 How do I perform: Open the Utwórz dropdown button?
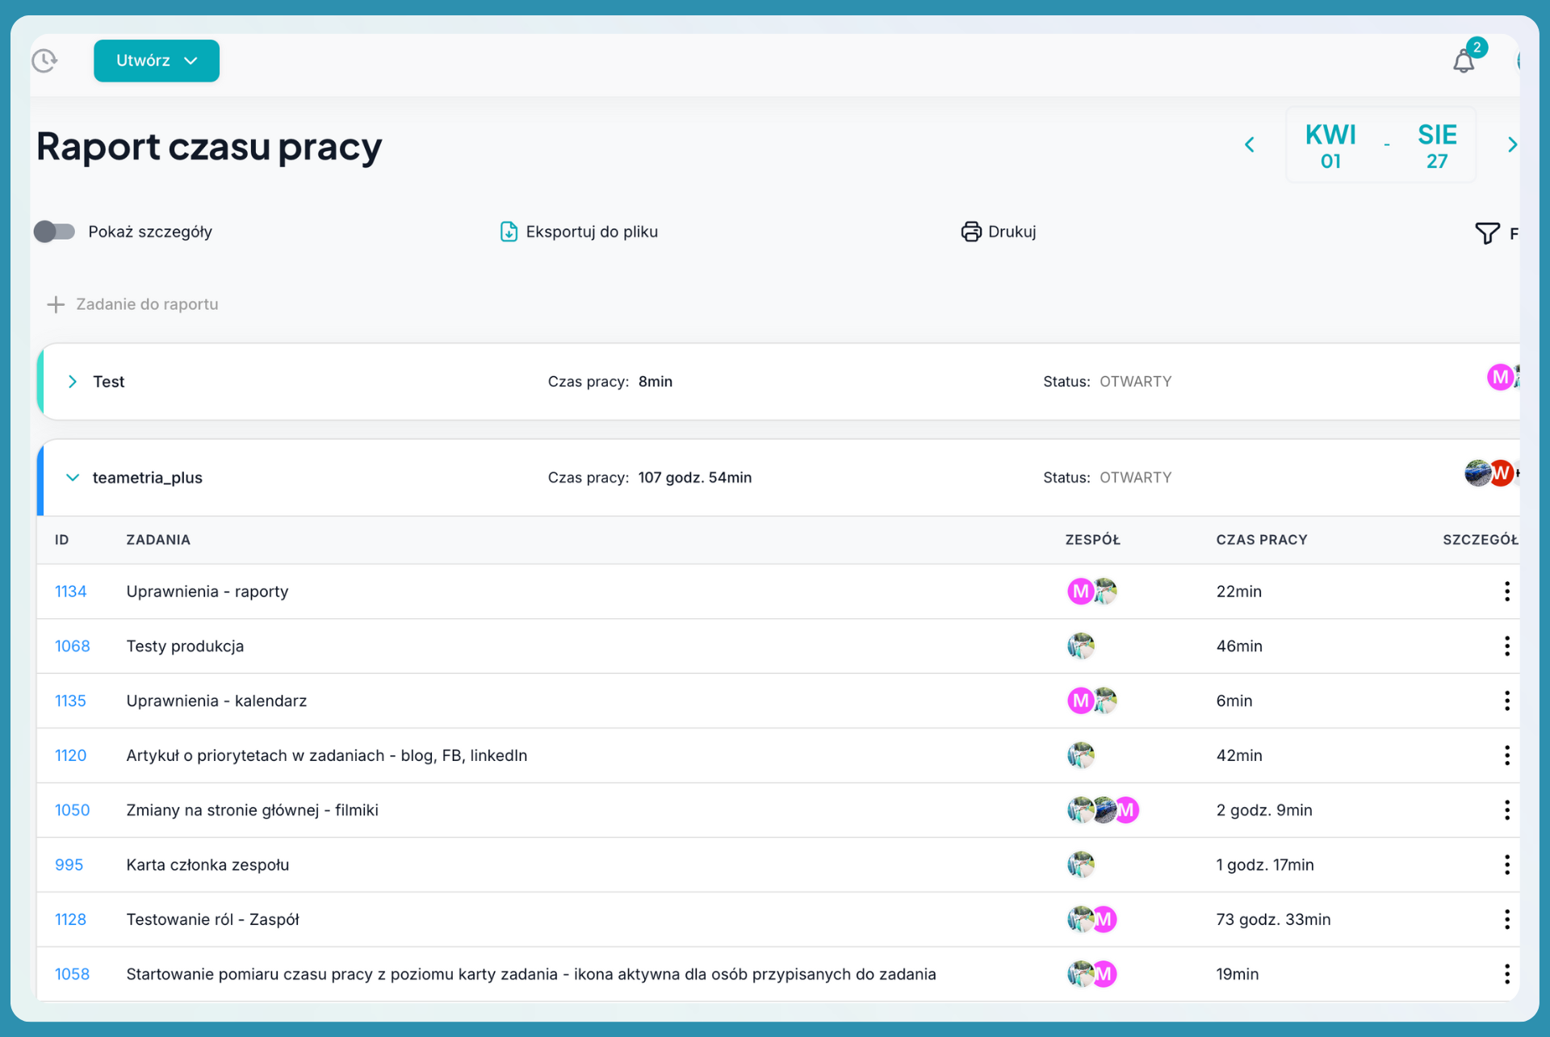coord(156,61)
